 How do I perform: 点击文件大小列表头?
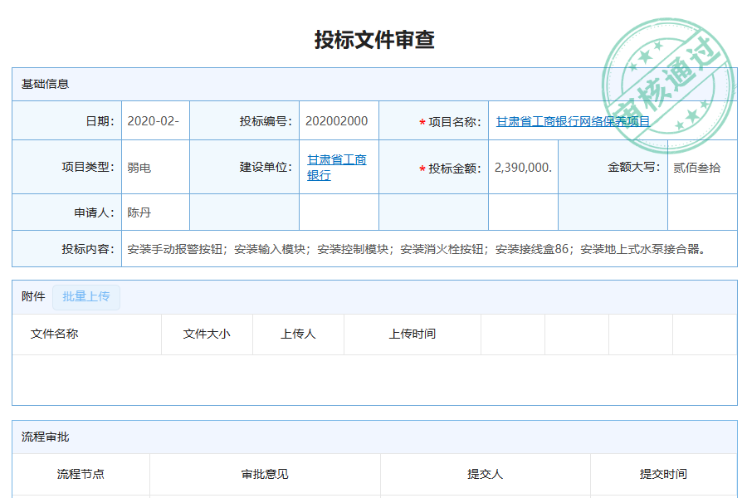pos(207,334)
